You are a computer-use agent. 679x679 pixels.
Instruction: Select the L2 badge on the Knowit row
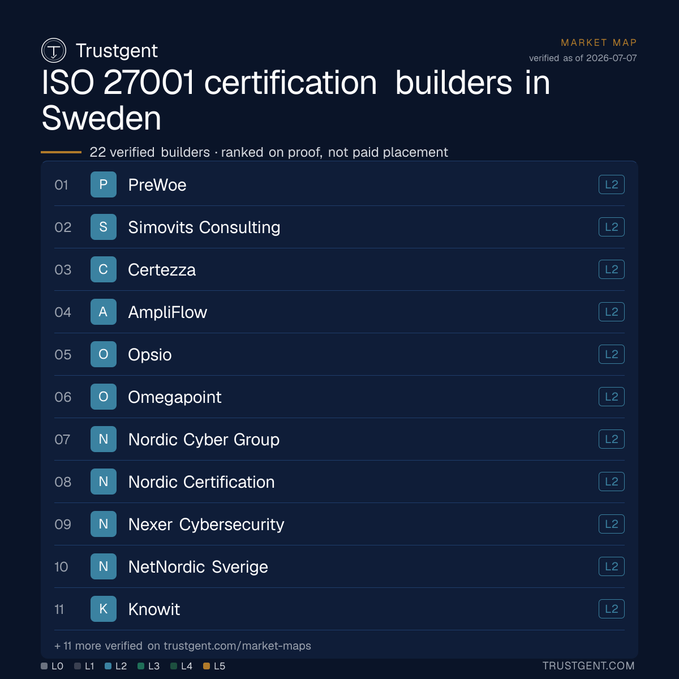click(x=612, y=609)
